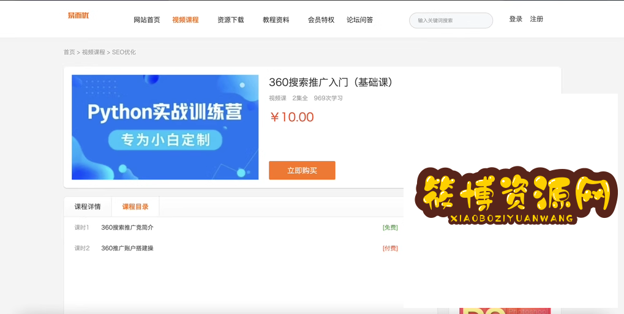Open the 会员特权 page
Screen dimensions: 624x314
pyautogui.click(x=321, y=20)
